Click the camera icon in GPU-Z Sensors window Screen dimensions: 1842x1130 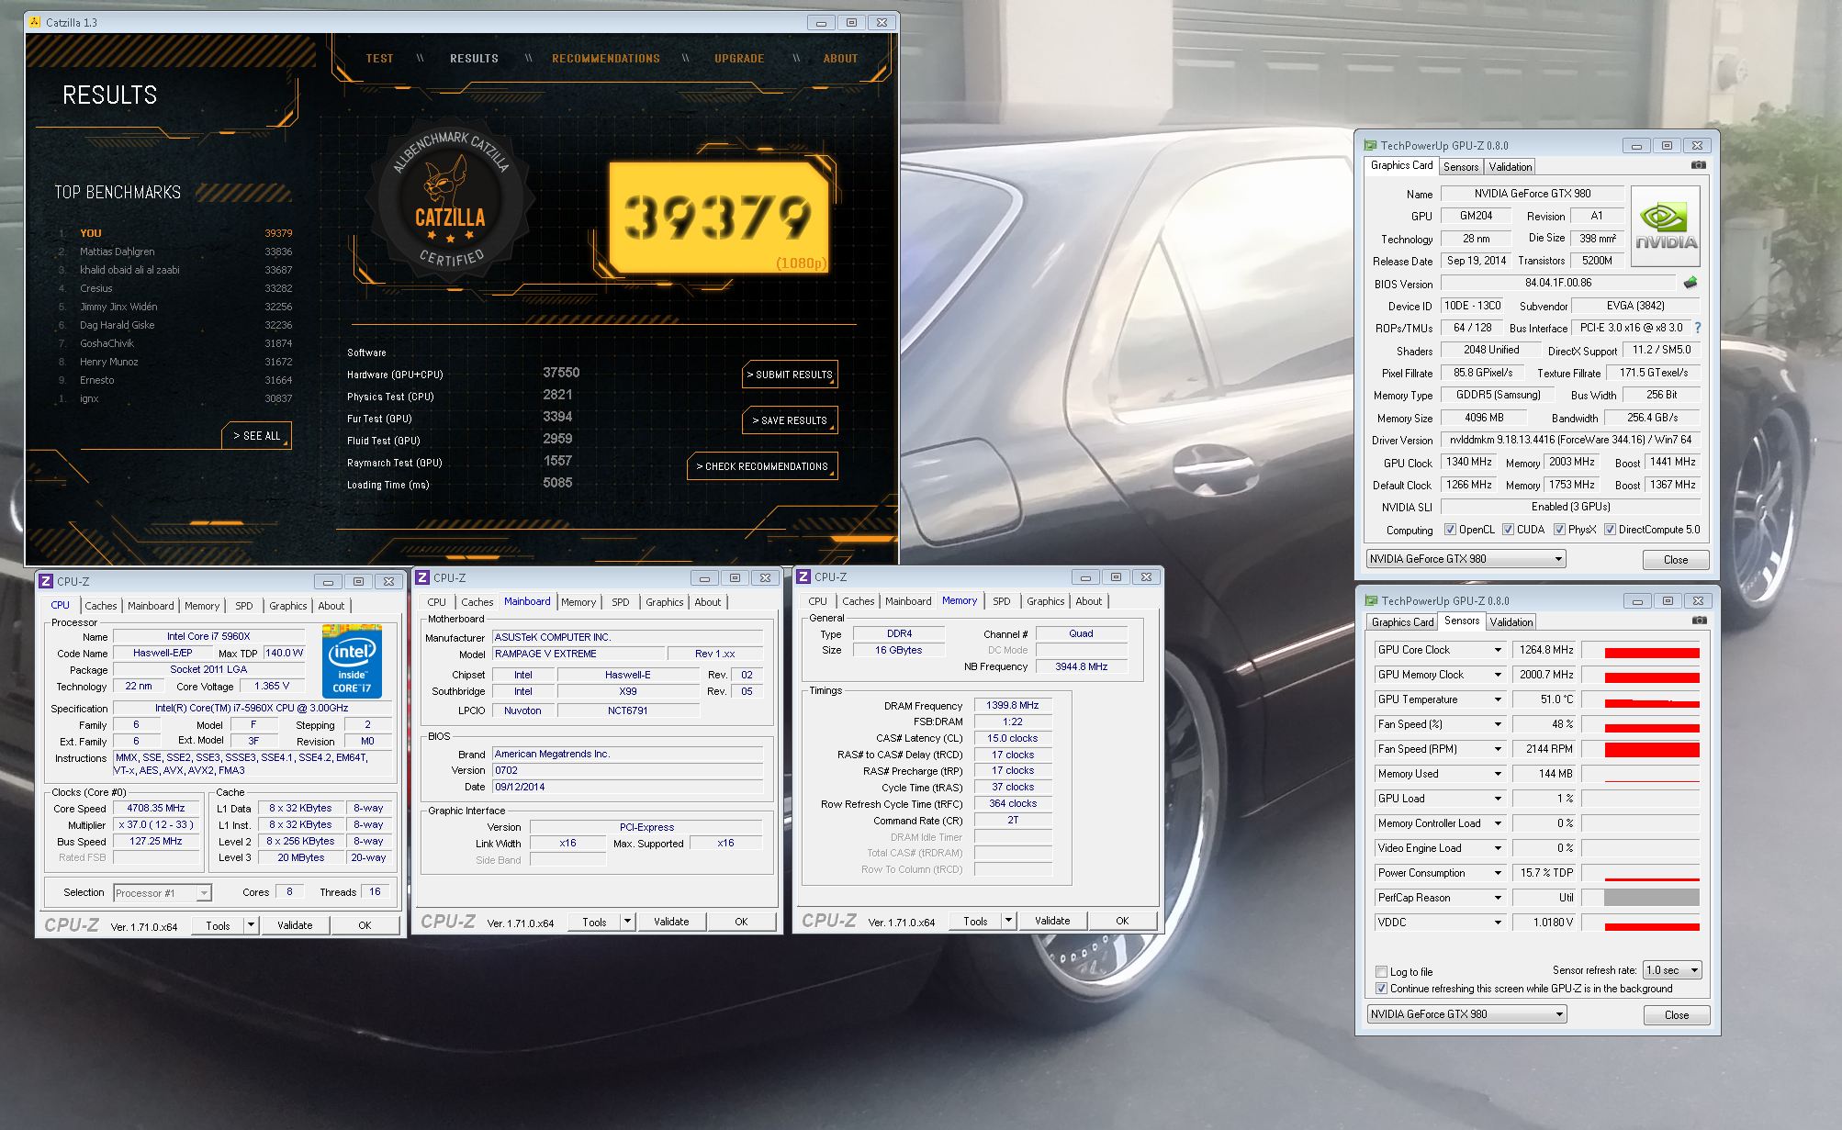(1700, 621)
